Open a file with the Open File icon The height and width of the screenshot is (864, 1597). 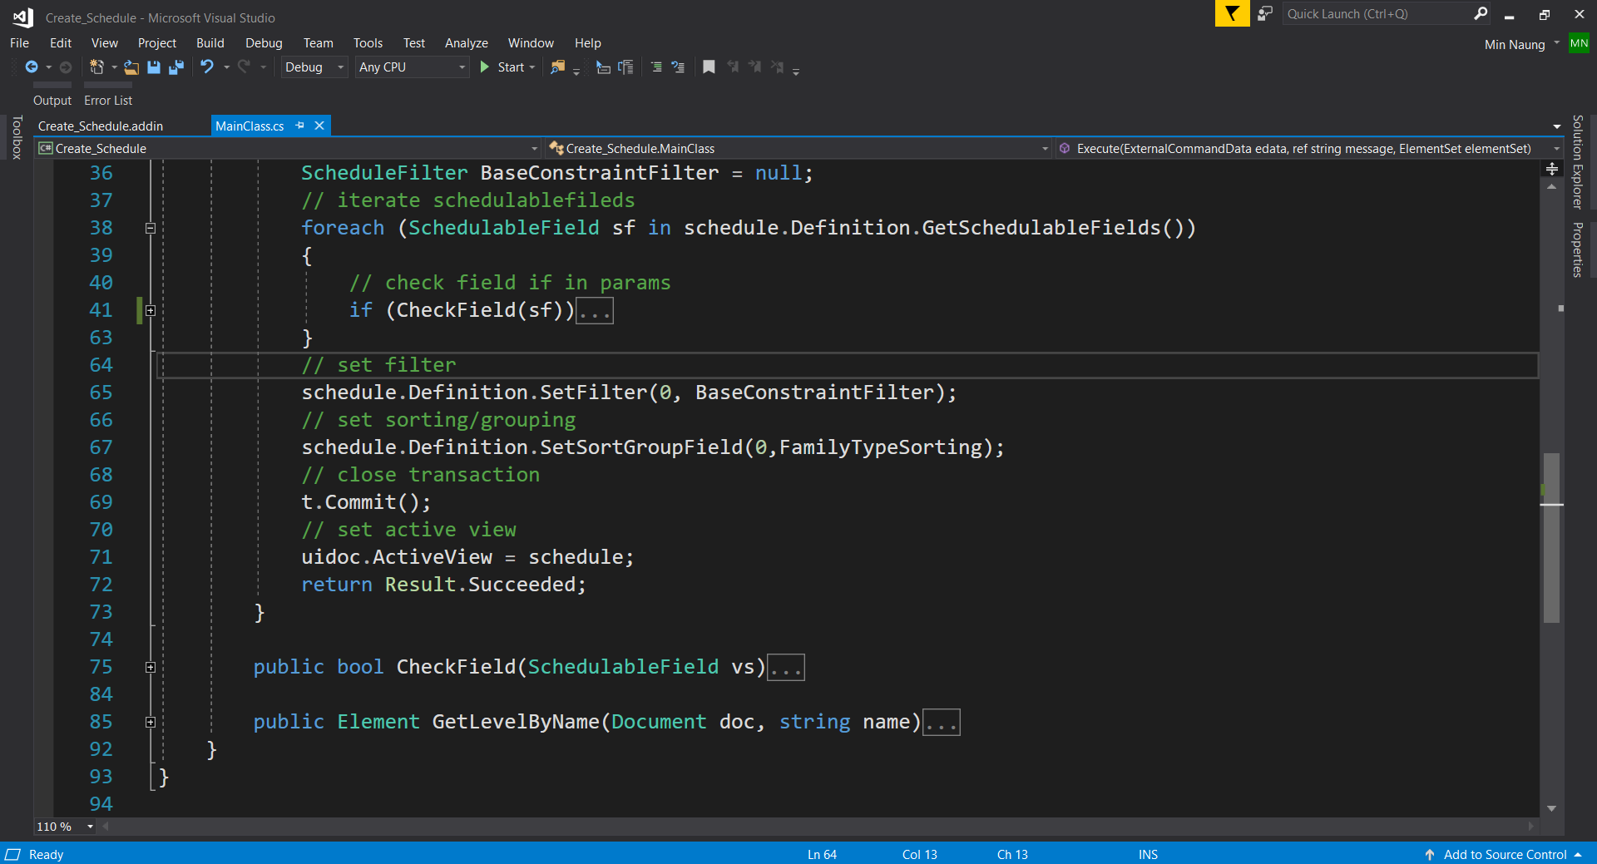point(131,67)
